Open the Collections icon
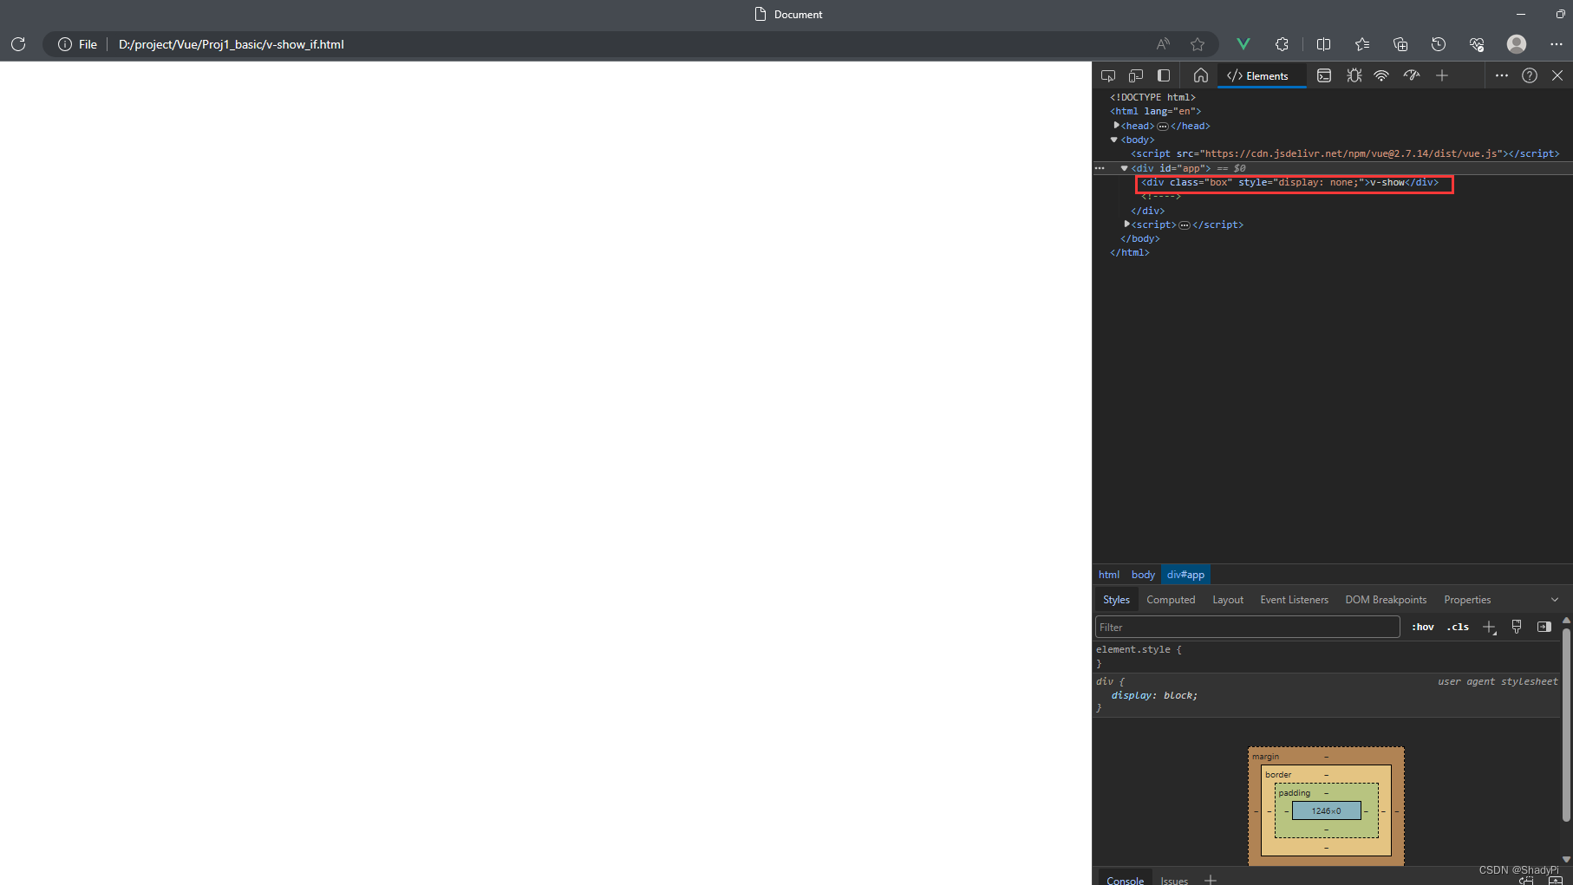Viewport: 1573px width, 885px height. [x=1400, y=44]
